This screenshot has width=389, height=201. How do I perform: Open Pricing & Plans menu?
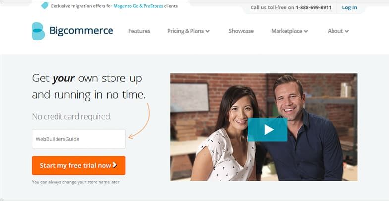pyautogui.click(x=185, y=31)
